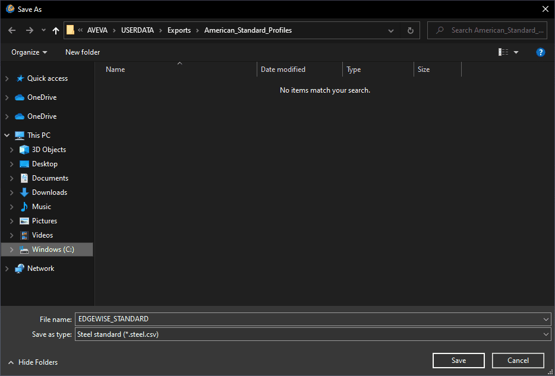This screenshot has height=376, width=555.
Task: Open the Desktop folder
Action: coord(45,164)
